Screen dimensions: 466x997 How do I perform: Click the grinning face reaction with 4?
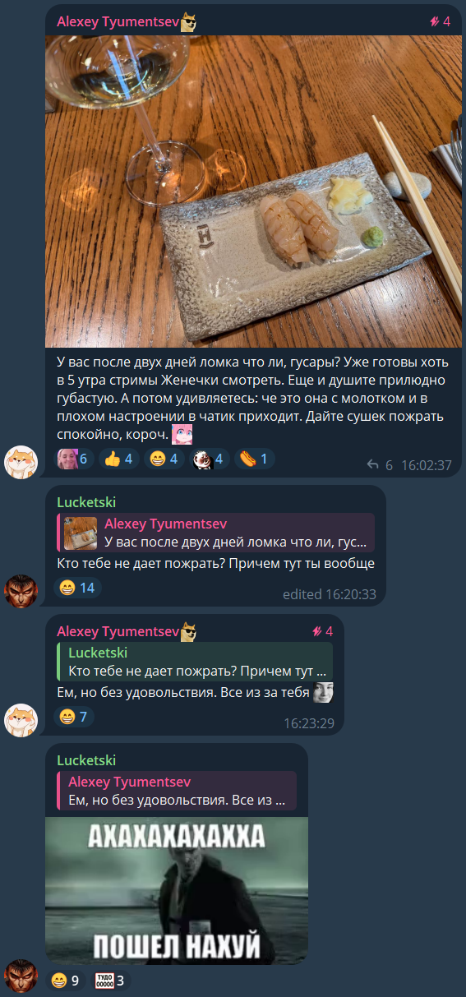point(164,459)
